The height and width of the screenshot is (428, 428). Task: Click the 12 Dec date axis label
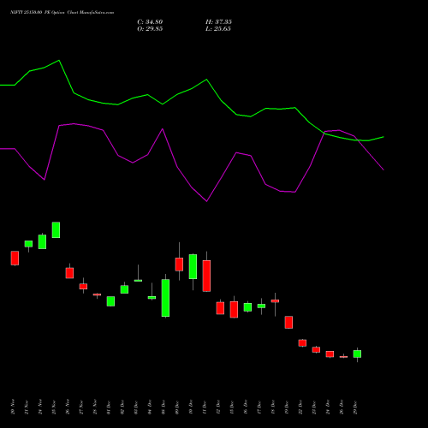pyautogui.click(x=218, y=407)
